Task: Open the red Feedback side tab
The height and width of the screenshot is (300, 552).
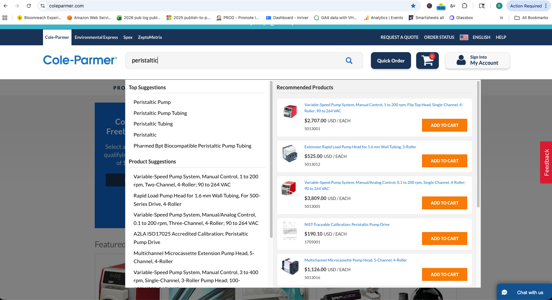Action: [x=546, y=162]
